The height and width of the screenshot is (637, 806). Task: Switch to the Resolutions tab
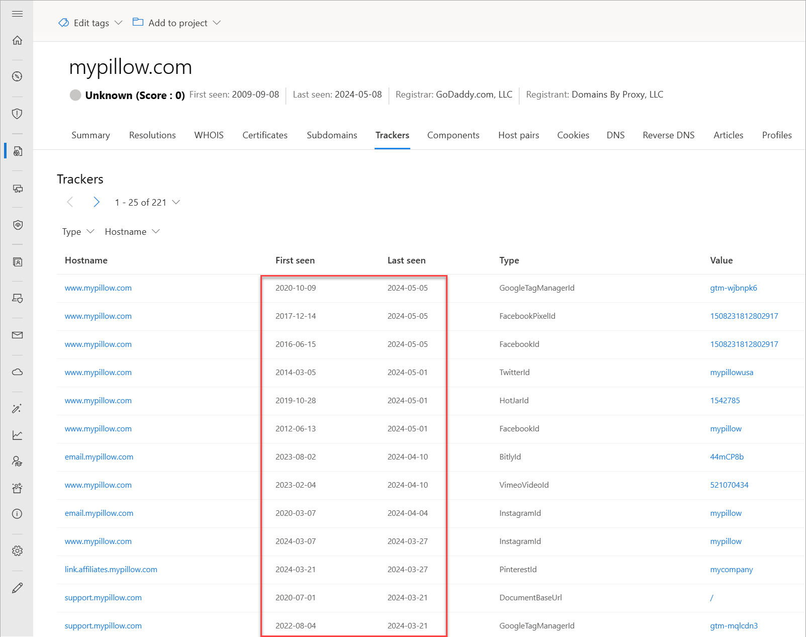(x=152, y=135)
